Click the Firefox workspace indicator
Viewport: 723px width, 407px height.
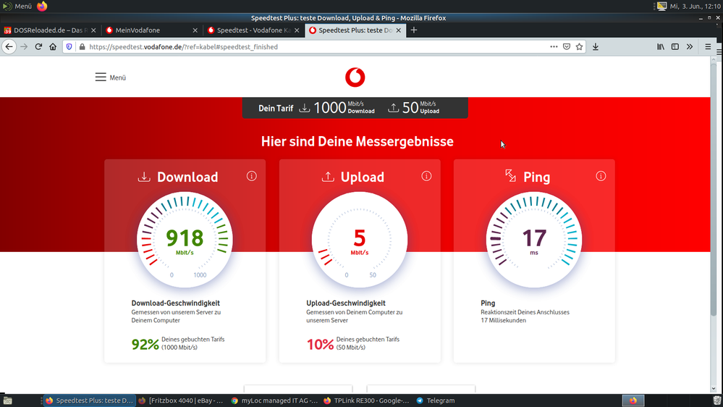[633, 400]
